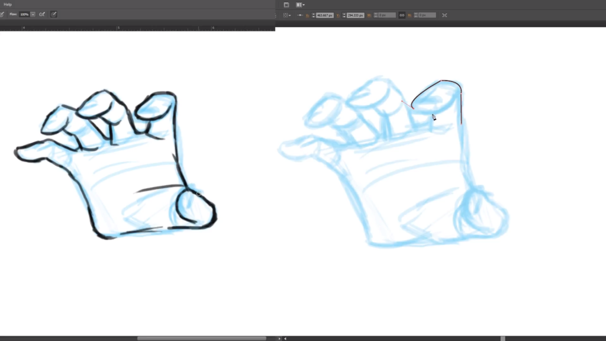Click the X value up stepper arrow

(x=313, y=13)
